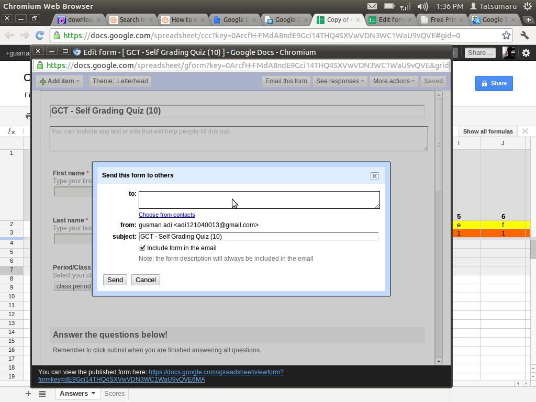Switch to the 'How to' browser tab
The image size is (536, 402).
(183, 20)
